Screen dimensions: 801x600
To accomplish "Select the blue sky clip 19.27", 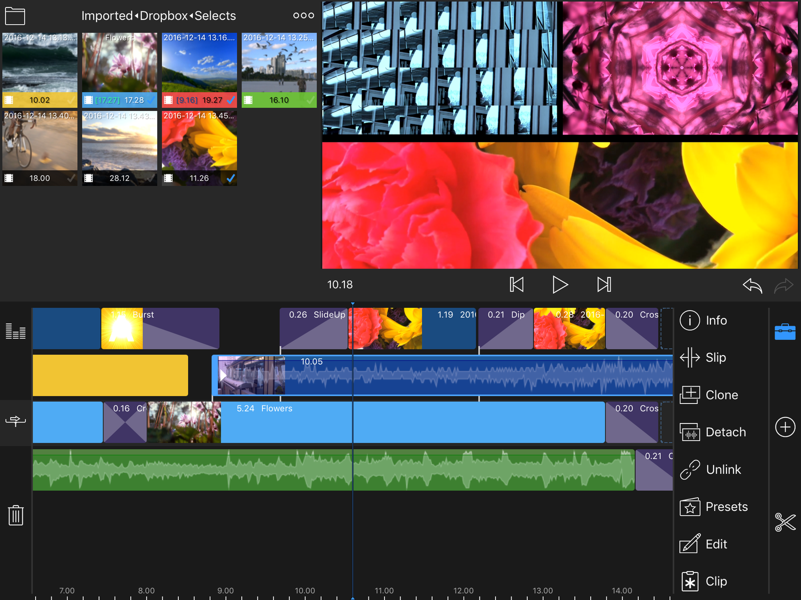I will 199,70.
